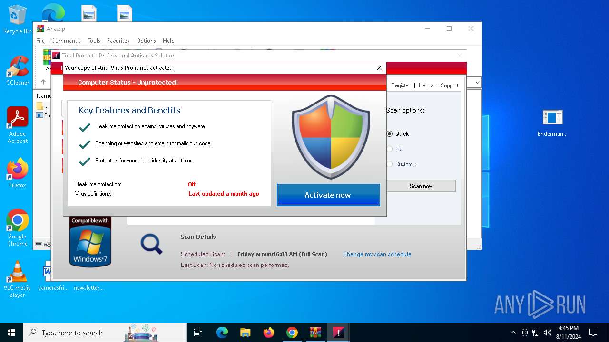Viewport: 609px width, 342px height.
Task: Switch to WinRAR taskbar button
Action: 315,332
